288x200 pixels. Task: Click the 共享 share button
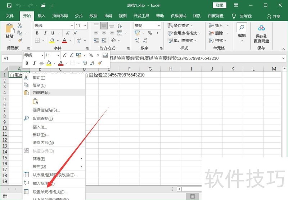[x=274, y=16]
